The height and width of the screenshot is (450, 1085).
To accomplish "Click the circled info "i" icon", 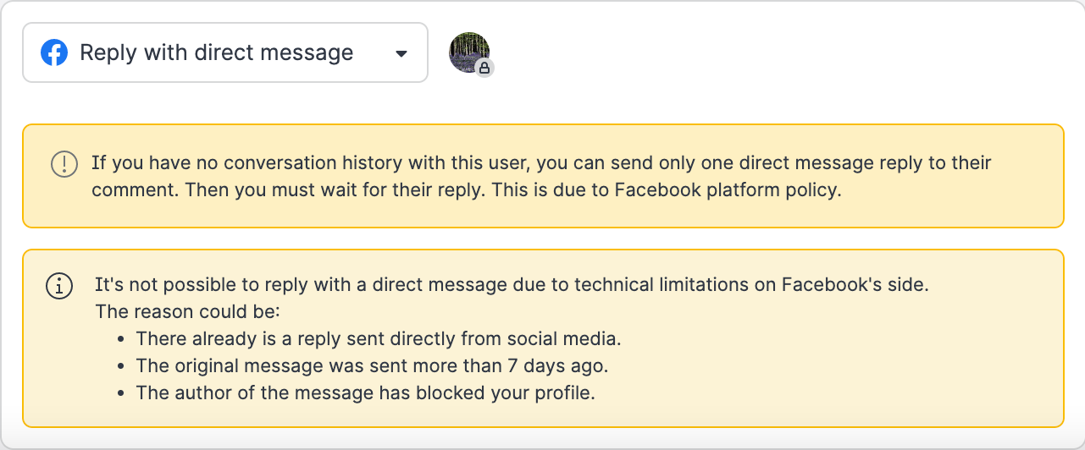I will coord(58,286).
